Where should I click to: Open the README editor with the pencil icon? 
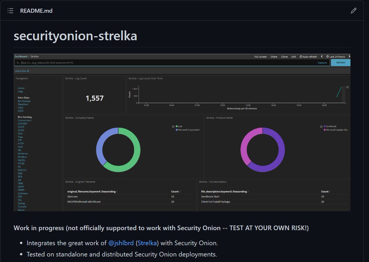click(353, 10)
